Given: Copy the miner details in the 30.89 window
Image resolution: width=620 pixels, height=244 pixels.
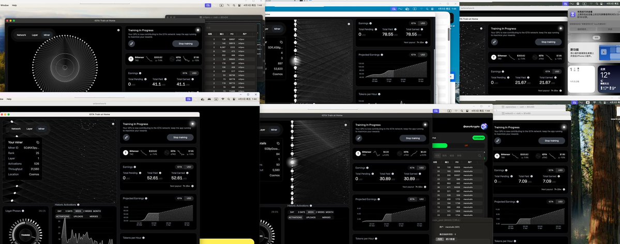Looking at the screenshot, I should pos(278,143).
